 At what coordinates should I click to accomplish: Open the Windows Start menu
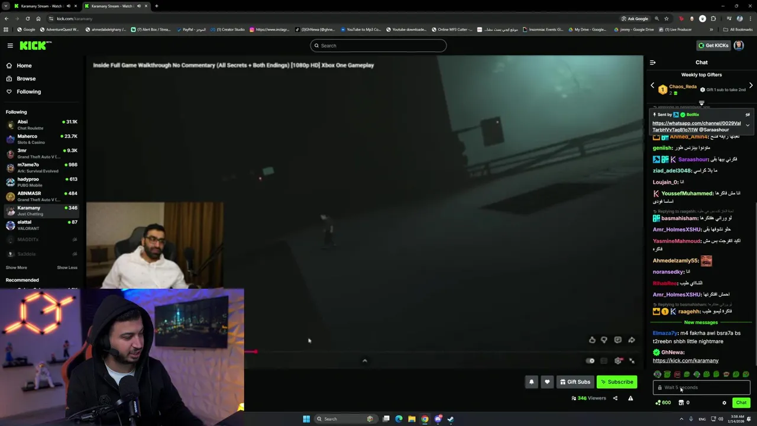(x=306, y=419)
